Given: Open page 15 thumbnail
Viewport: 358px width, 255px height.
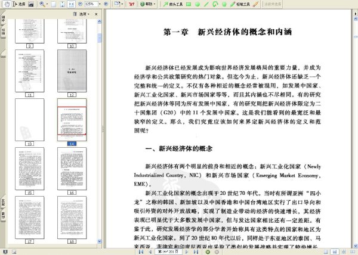Looking at the screenshot, I should (30, 169).
